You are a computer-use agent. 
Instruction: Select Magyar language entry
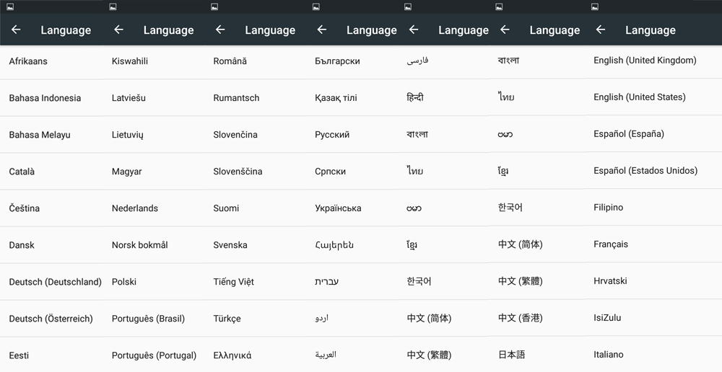(x=126, y=172)
